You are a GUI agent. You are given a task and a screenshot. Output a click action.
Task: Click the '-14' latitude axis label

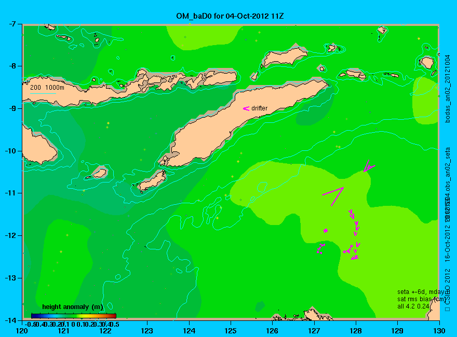(x=10, y=320)
